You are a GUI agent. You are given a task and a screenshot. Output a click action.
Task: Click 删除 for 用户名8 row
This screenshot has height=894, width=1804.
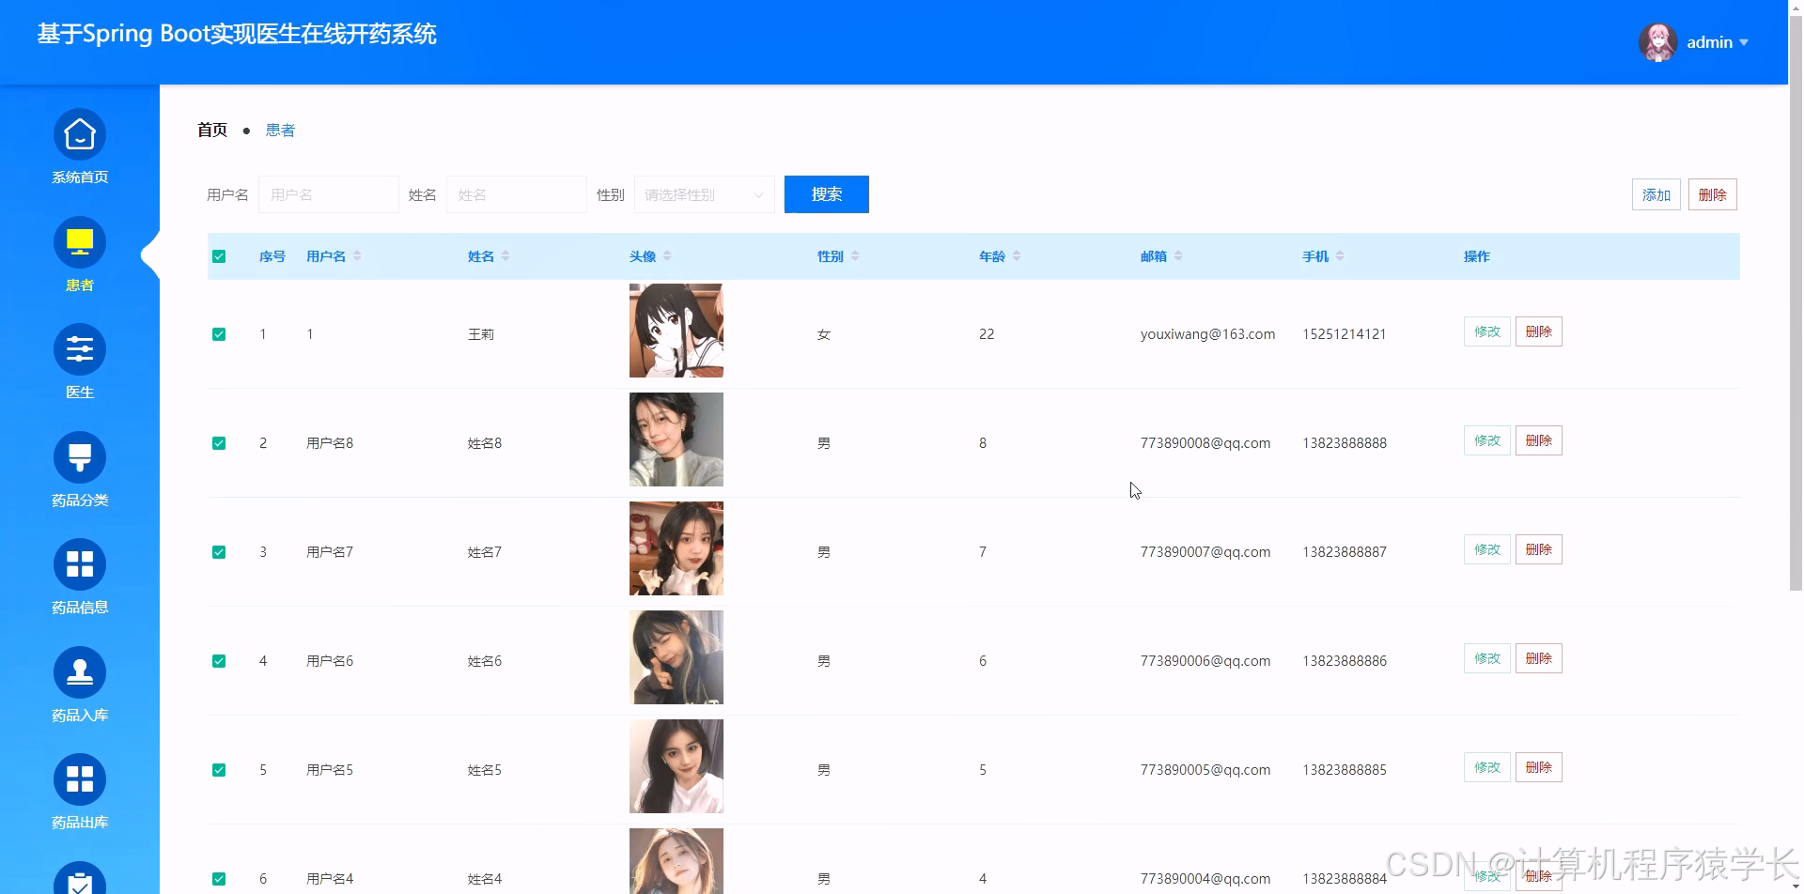pyautogui.click(x=1539, y=440)
